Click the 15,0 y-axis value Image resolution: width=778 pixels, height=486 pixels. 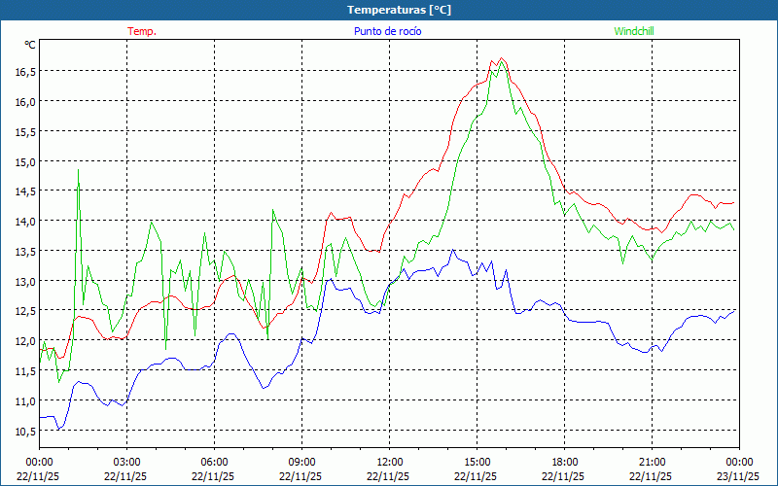tap(24, 161)
